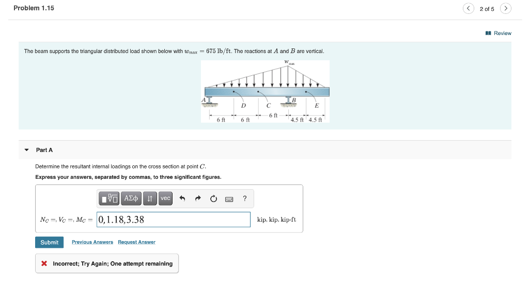Click the red X incorrect icon
This screenshot has height=286, width=529.
pyautogui.click(x=44, y=263)
